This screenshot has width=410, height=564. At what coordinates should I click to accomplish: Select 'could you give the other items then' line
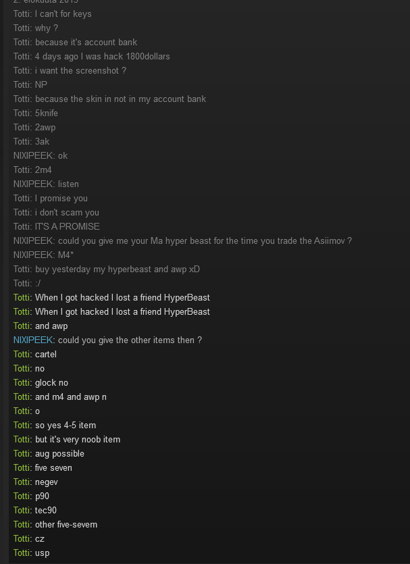point(107,340)
